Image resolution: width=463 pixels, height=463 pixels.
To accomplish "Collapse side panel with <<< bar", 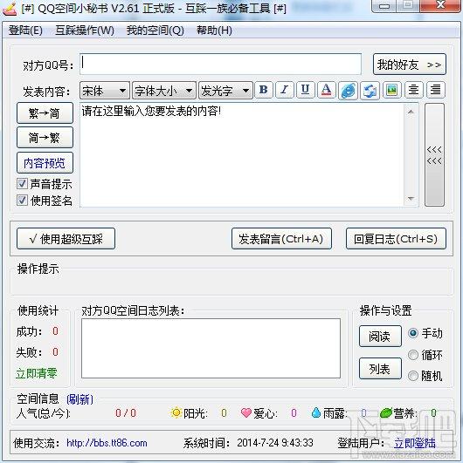I will [434, 154].
